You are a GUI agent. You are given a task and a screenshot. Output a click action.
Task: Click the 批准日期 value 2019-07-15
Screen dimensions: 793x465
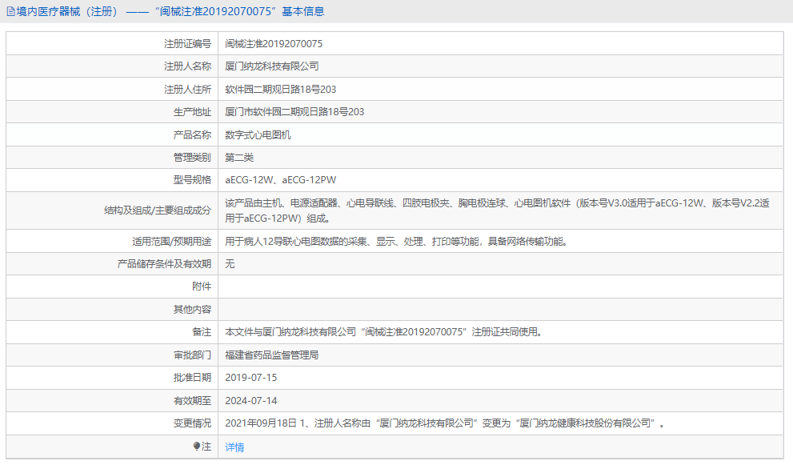click(x=251, y=378)
